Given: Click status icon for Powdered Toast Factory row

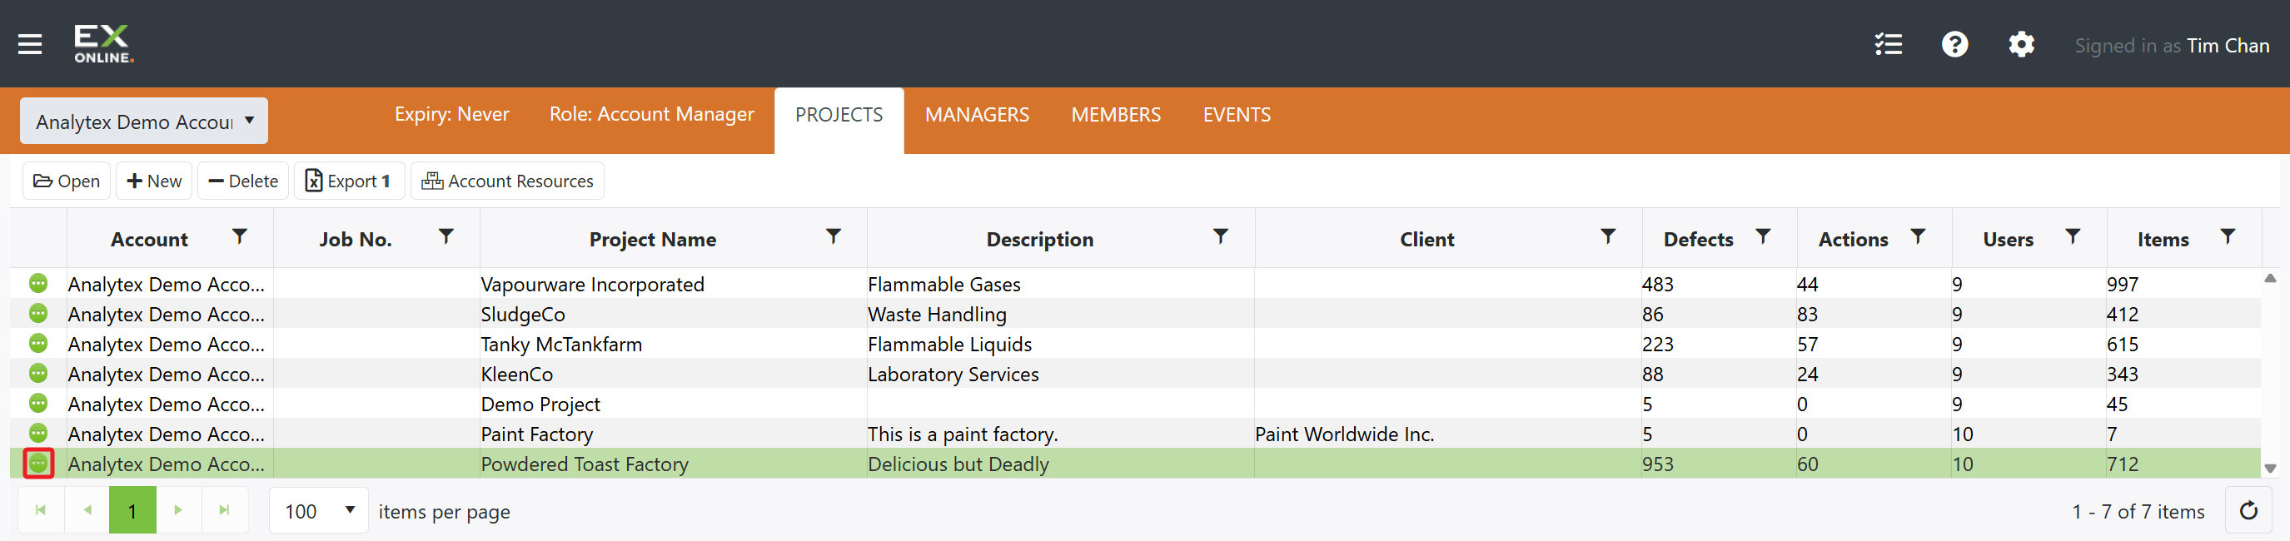Looking at the screenshot, I should point(38,463).
